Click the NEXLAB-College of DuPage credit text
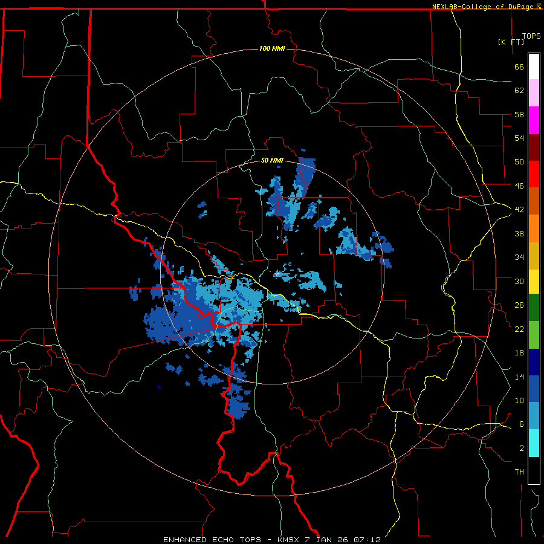This screenshot has height=544, width=544. click(x=484, y=7)
